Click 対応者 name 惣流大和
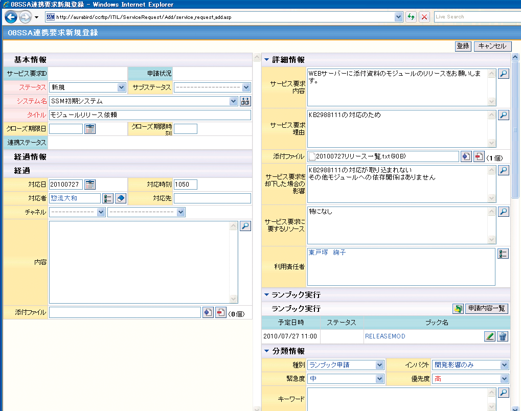521x411 pixels. tap(64, 198)
